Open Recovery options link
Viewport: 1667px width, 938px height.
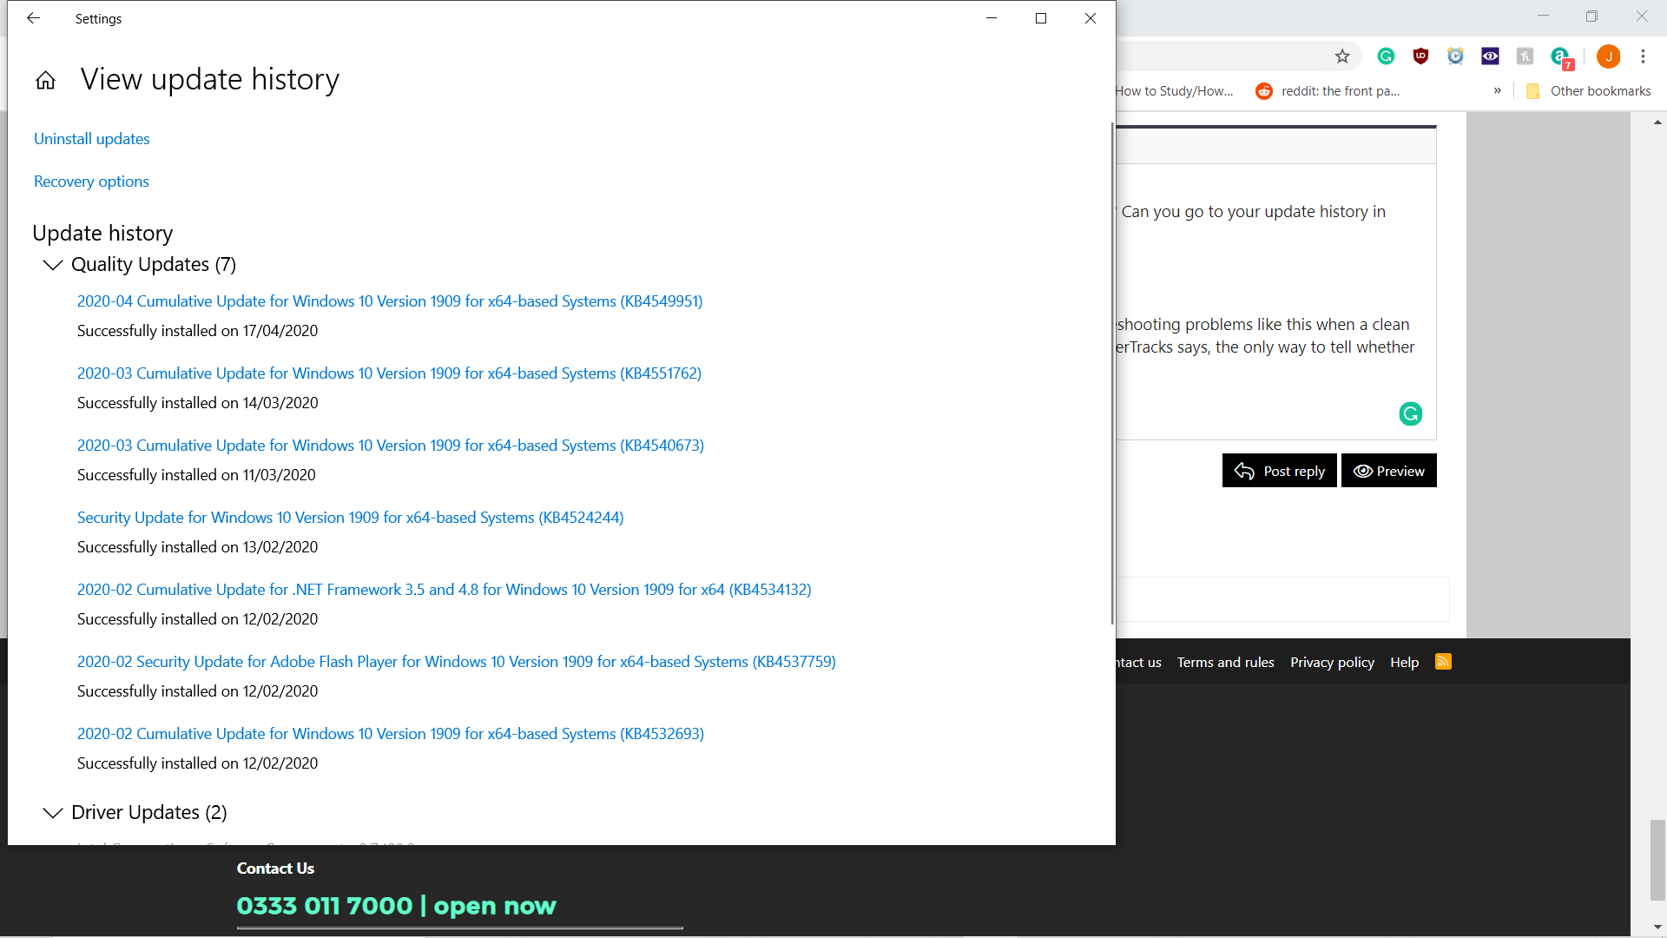tap(91, 182)
